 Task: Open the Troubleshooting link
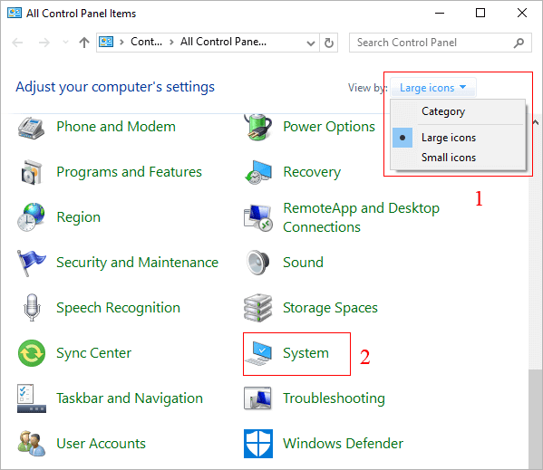334,398
